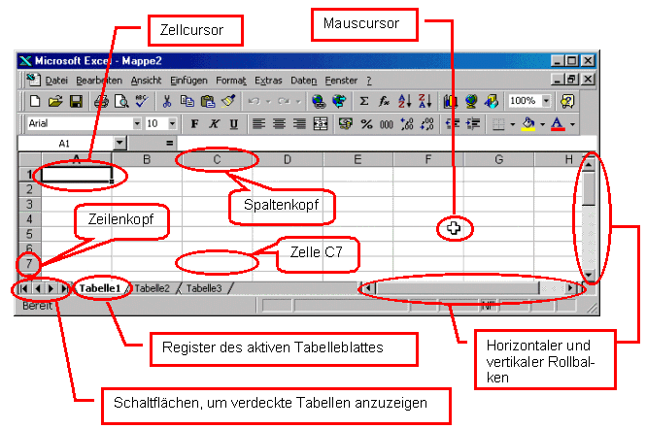Apply the yellow fill color bucket
This screenshot has height=429, width=646.
click(528, 123)
